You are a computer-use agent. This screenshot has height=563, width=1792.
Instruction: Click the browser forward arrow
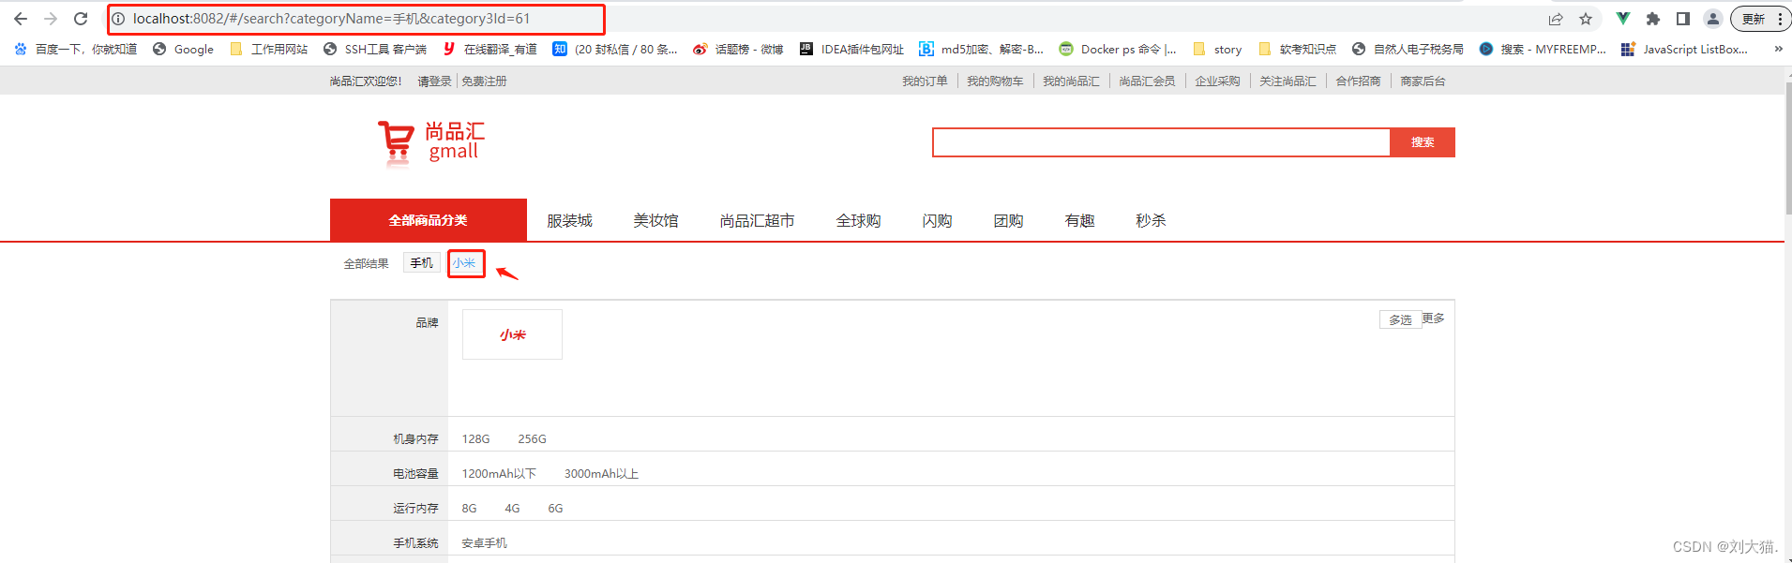coord(51,19)
